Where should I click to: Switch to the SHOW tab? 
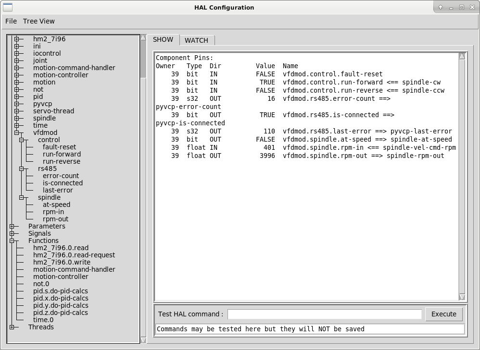click(x=163, y=39)
